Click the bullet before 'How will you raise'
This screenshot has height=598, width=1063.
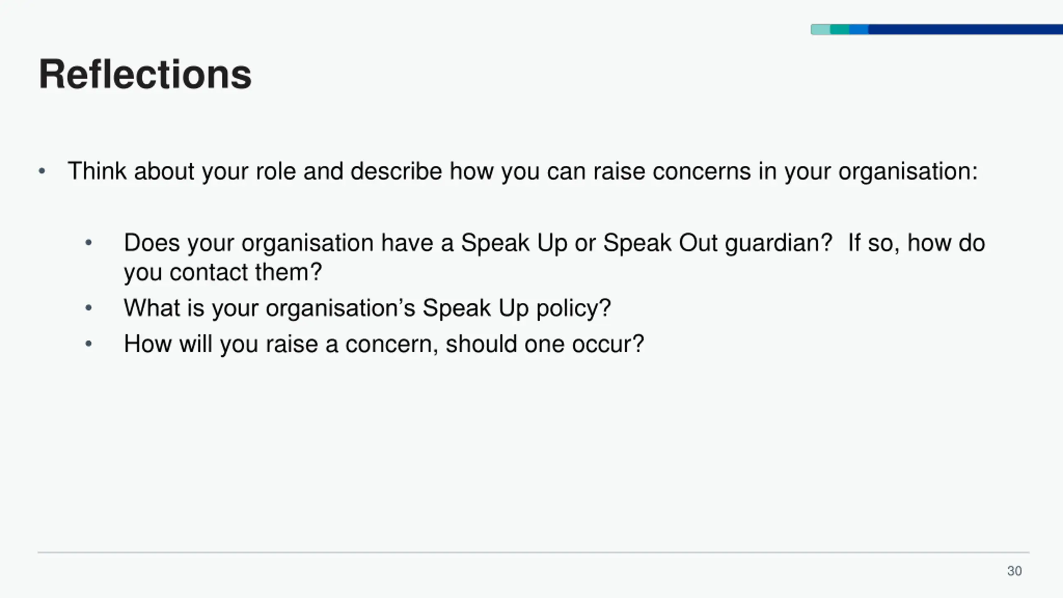click(88, 344)
